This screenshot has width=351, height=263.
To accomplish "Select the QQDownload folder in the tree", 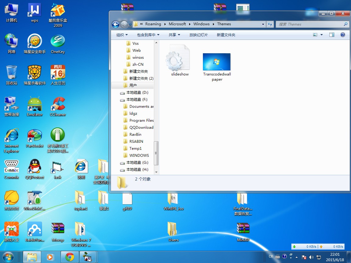I will 138,128.
